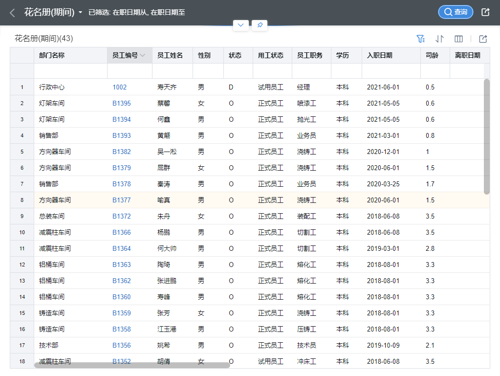Open employee link B1372
The width and height of the screenshot is (500, 376).
pos(122,216)
